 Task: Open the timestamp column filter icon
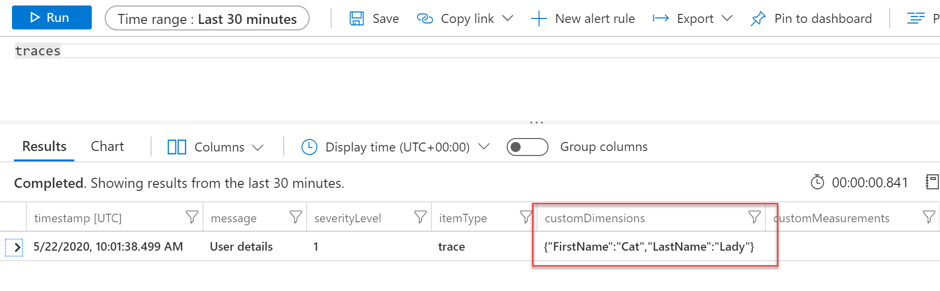[x=192, y=217]
